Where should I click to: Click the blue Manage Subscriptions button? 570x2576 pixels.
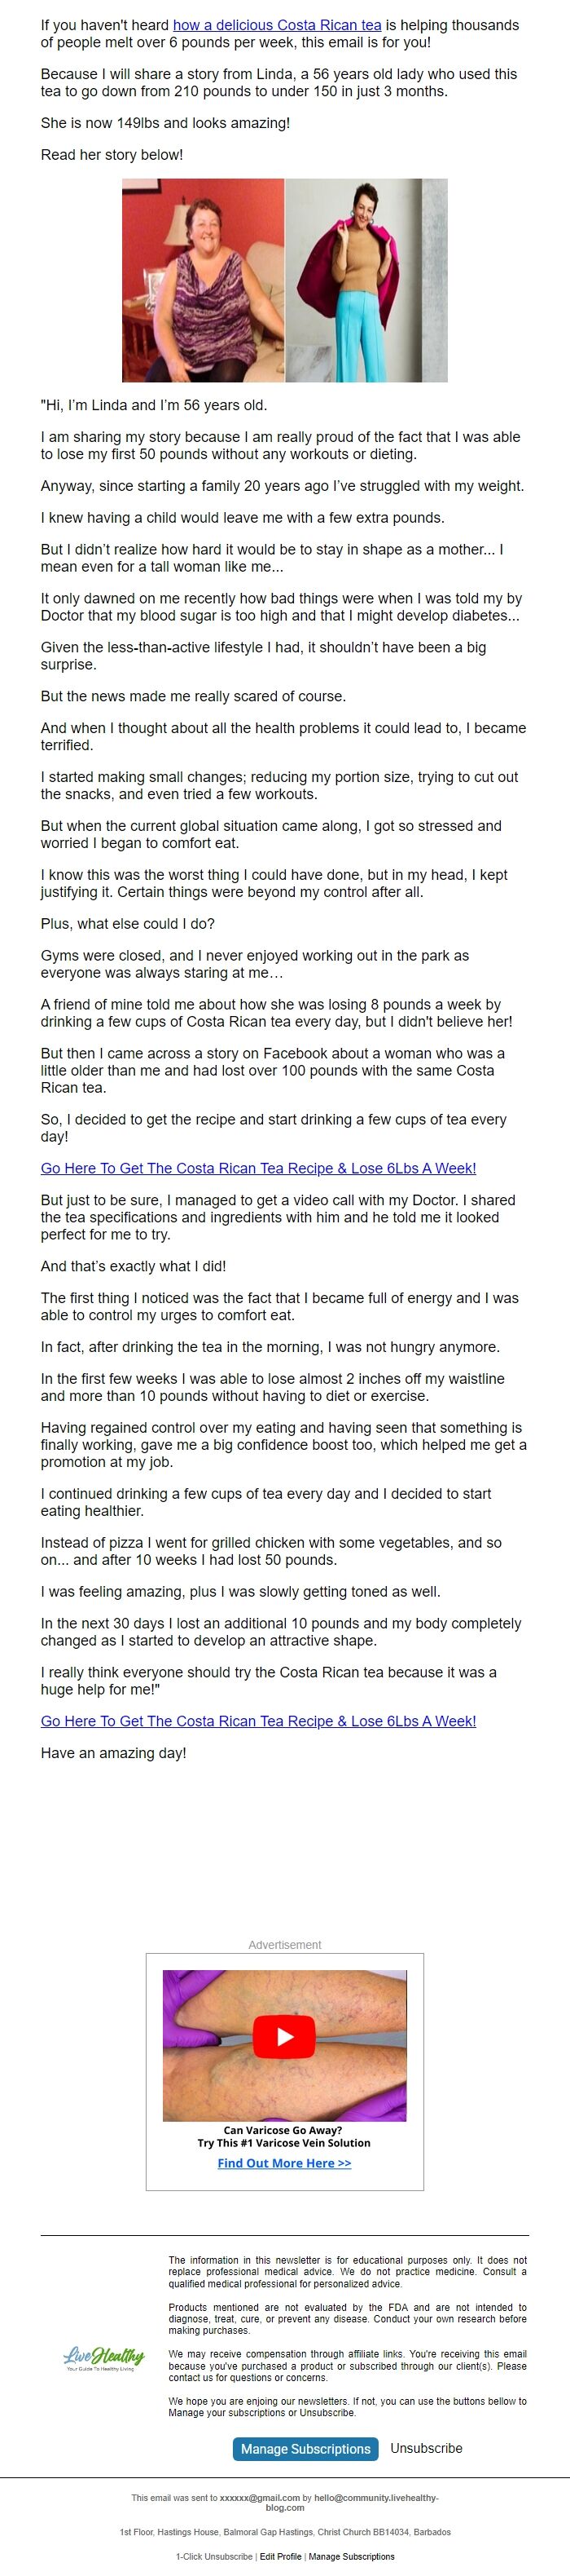pos(305,2449)
